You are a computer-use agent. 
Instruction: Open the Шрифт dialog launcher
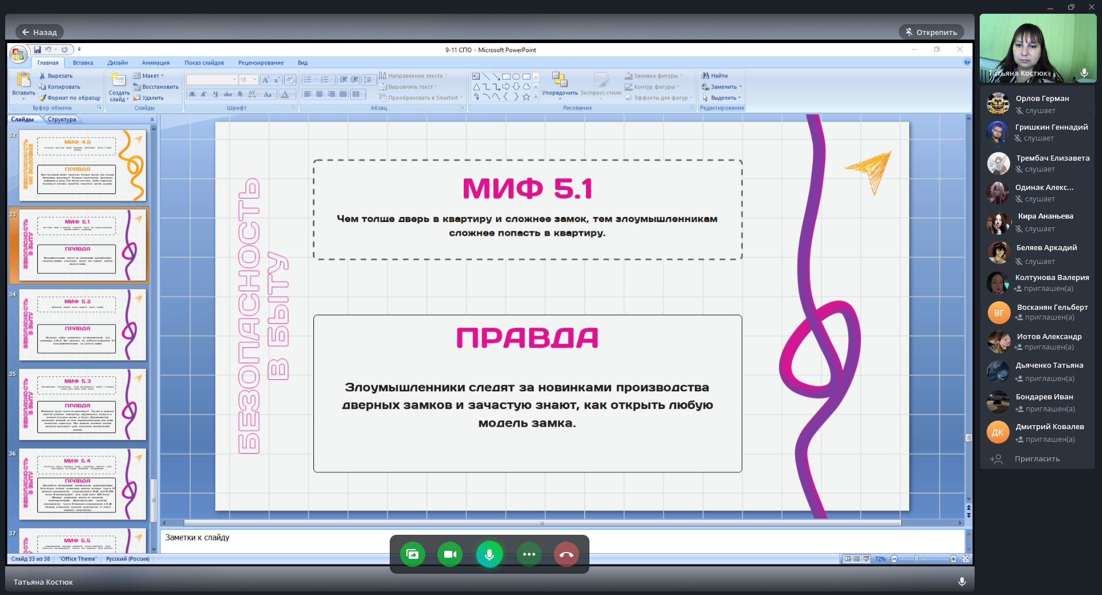(x=293, y=107)
